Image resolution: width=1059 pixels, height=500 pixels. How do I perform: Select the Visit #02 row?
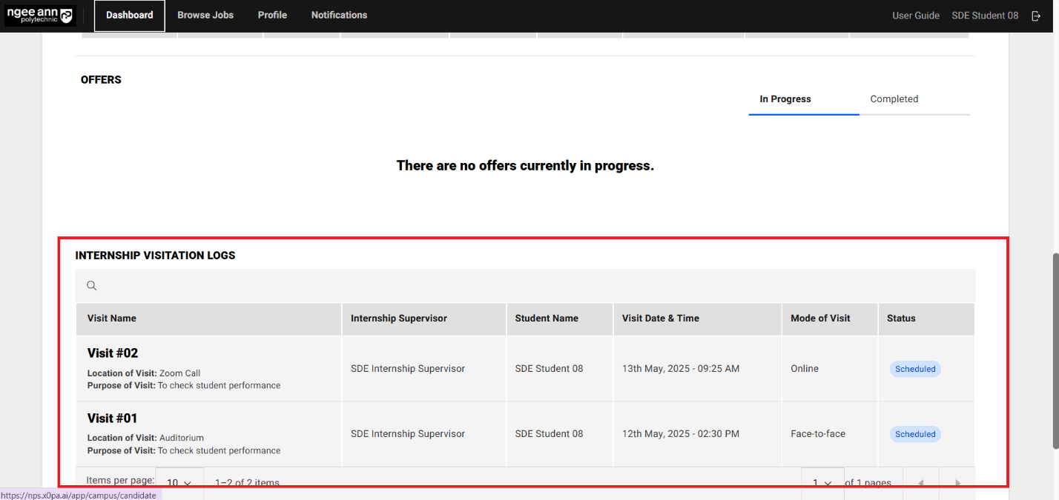(113, 353)
